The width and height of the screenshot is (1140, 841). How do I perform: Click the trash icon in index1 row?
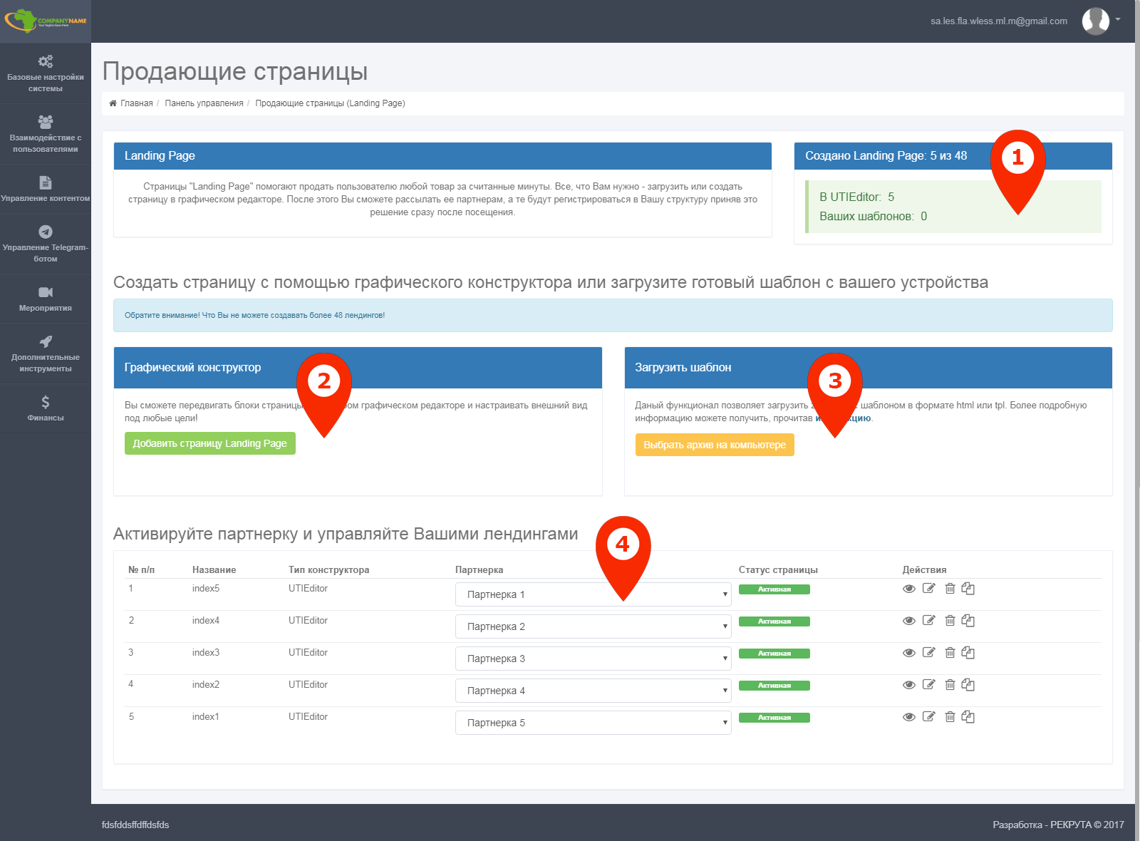(950, 717)
